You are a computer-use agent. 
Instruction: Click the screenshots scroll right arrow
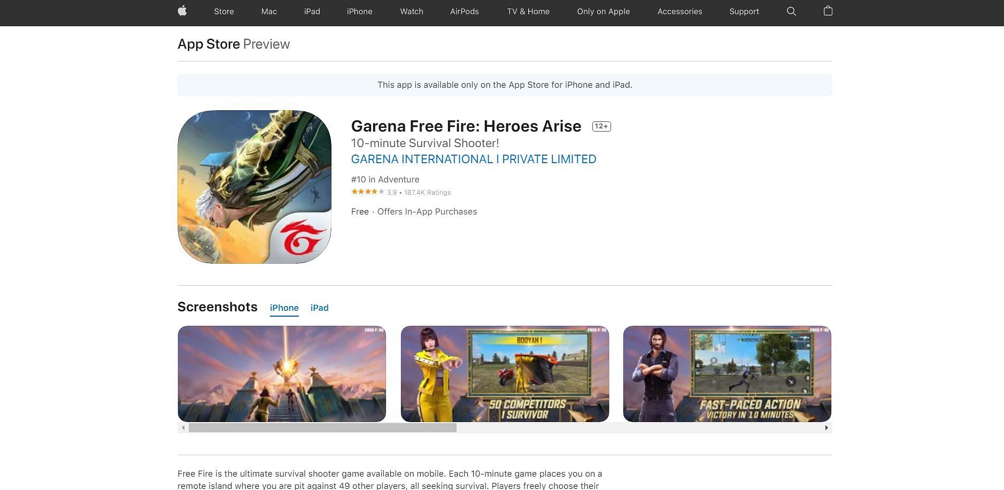coord(827,427)
